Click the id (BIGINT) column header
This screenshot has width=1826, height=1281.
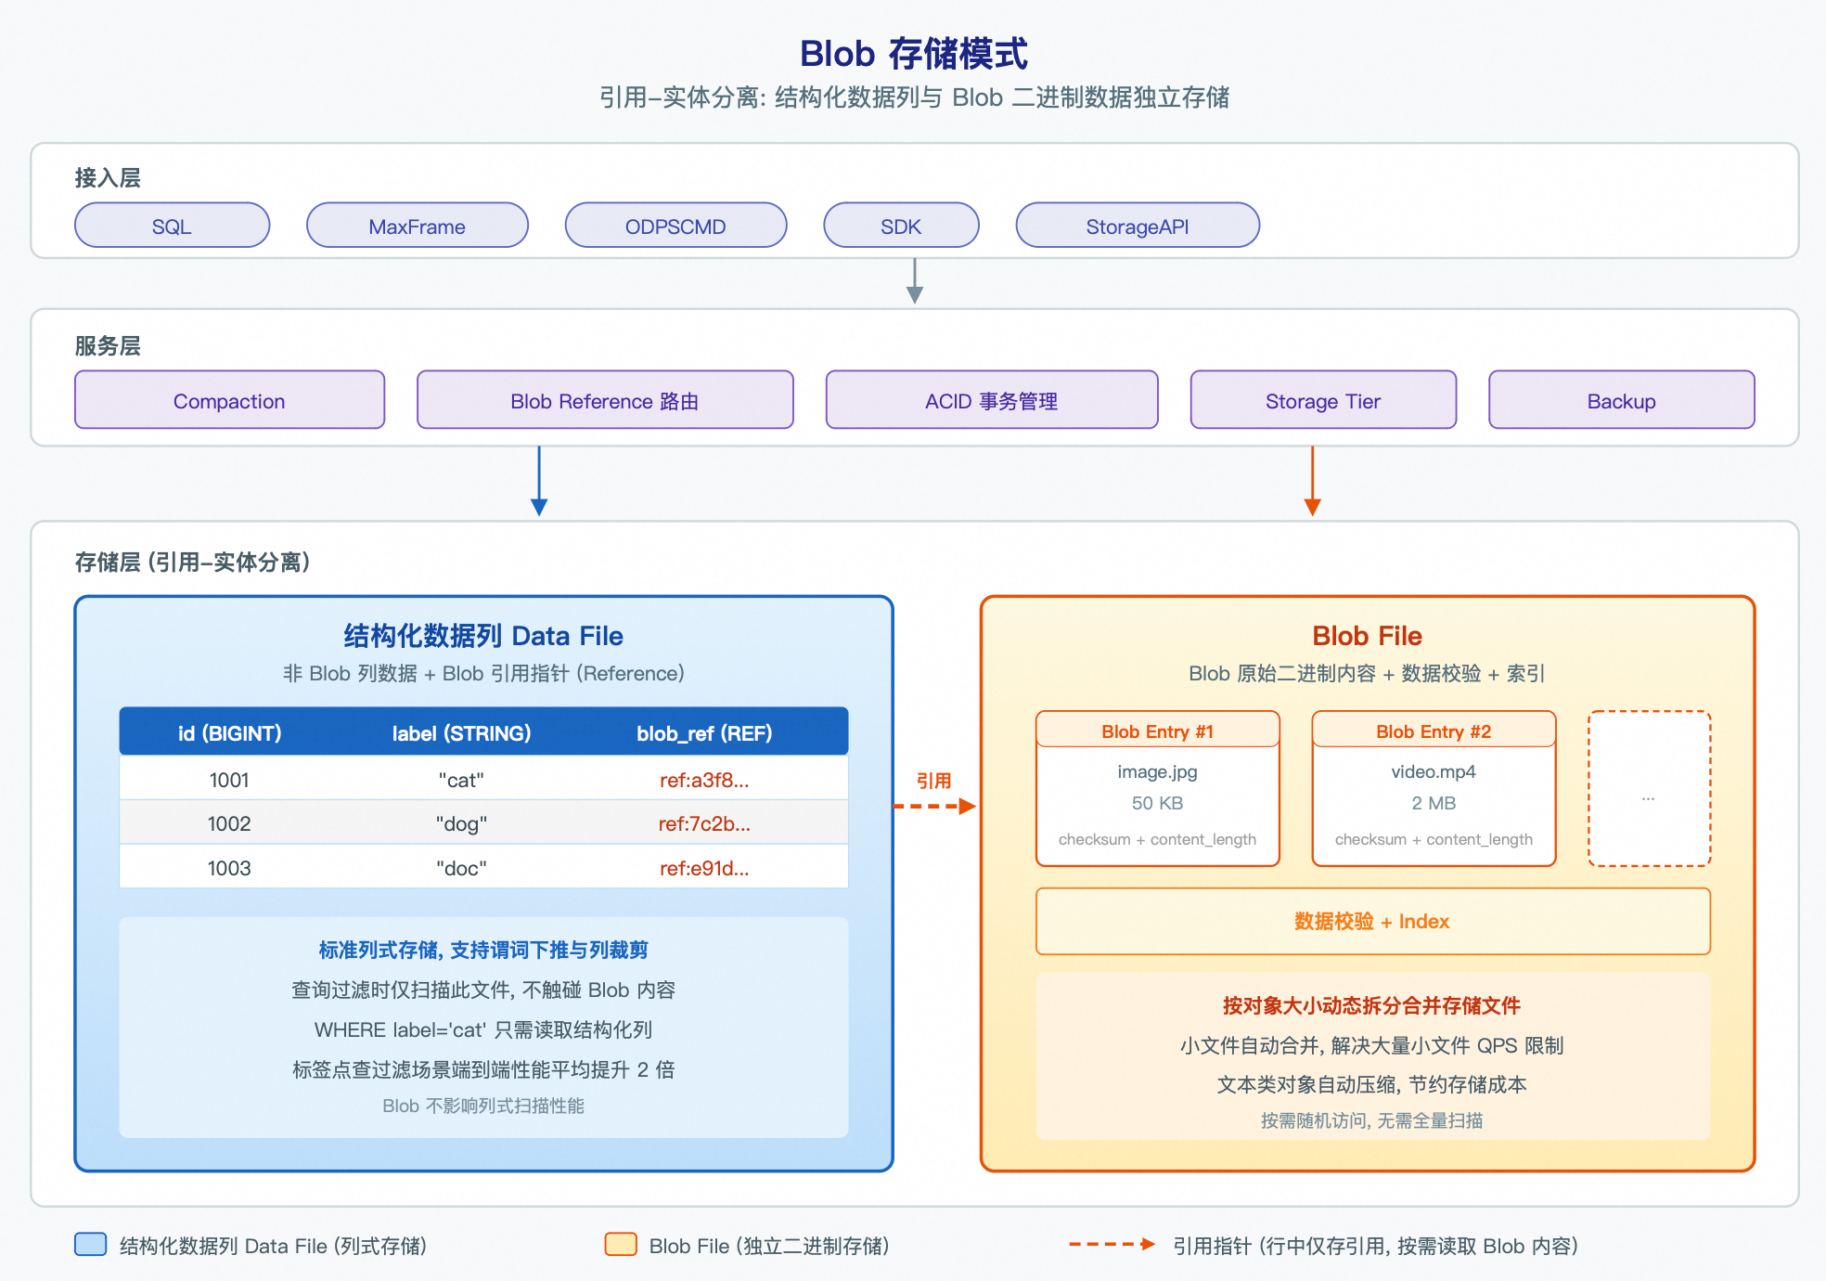[x=229, y=732]
